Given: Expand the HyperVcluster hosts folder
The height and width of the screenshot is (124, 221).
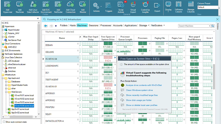Looking at the screenshot, I should (x=6, y=85).
